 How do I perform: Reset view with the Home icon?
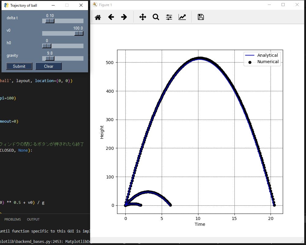coord(98,17)
